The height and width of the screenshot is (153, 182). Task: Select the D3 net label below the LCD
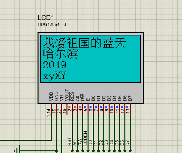tap(106, 143)
